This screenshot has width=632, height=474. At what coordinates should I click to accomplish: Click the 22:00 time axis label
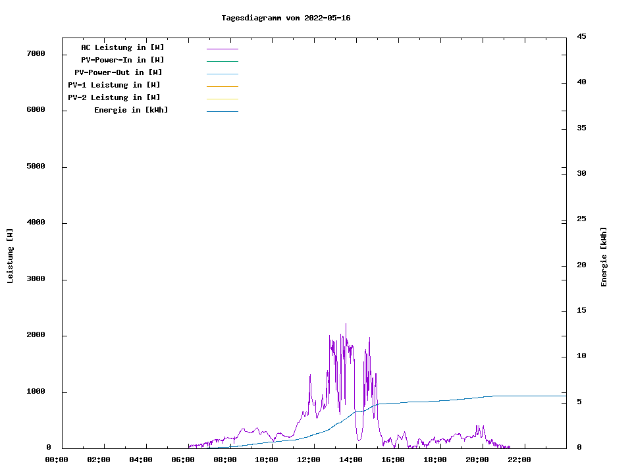(519, 460)
